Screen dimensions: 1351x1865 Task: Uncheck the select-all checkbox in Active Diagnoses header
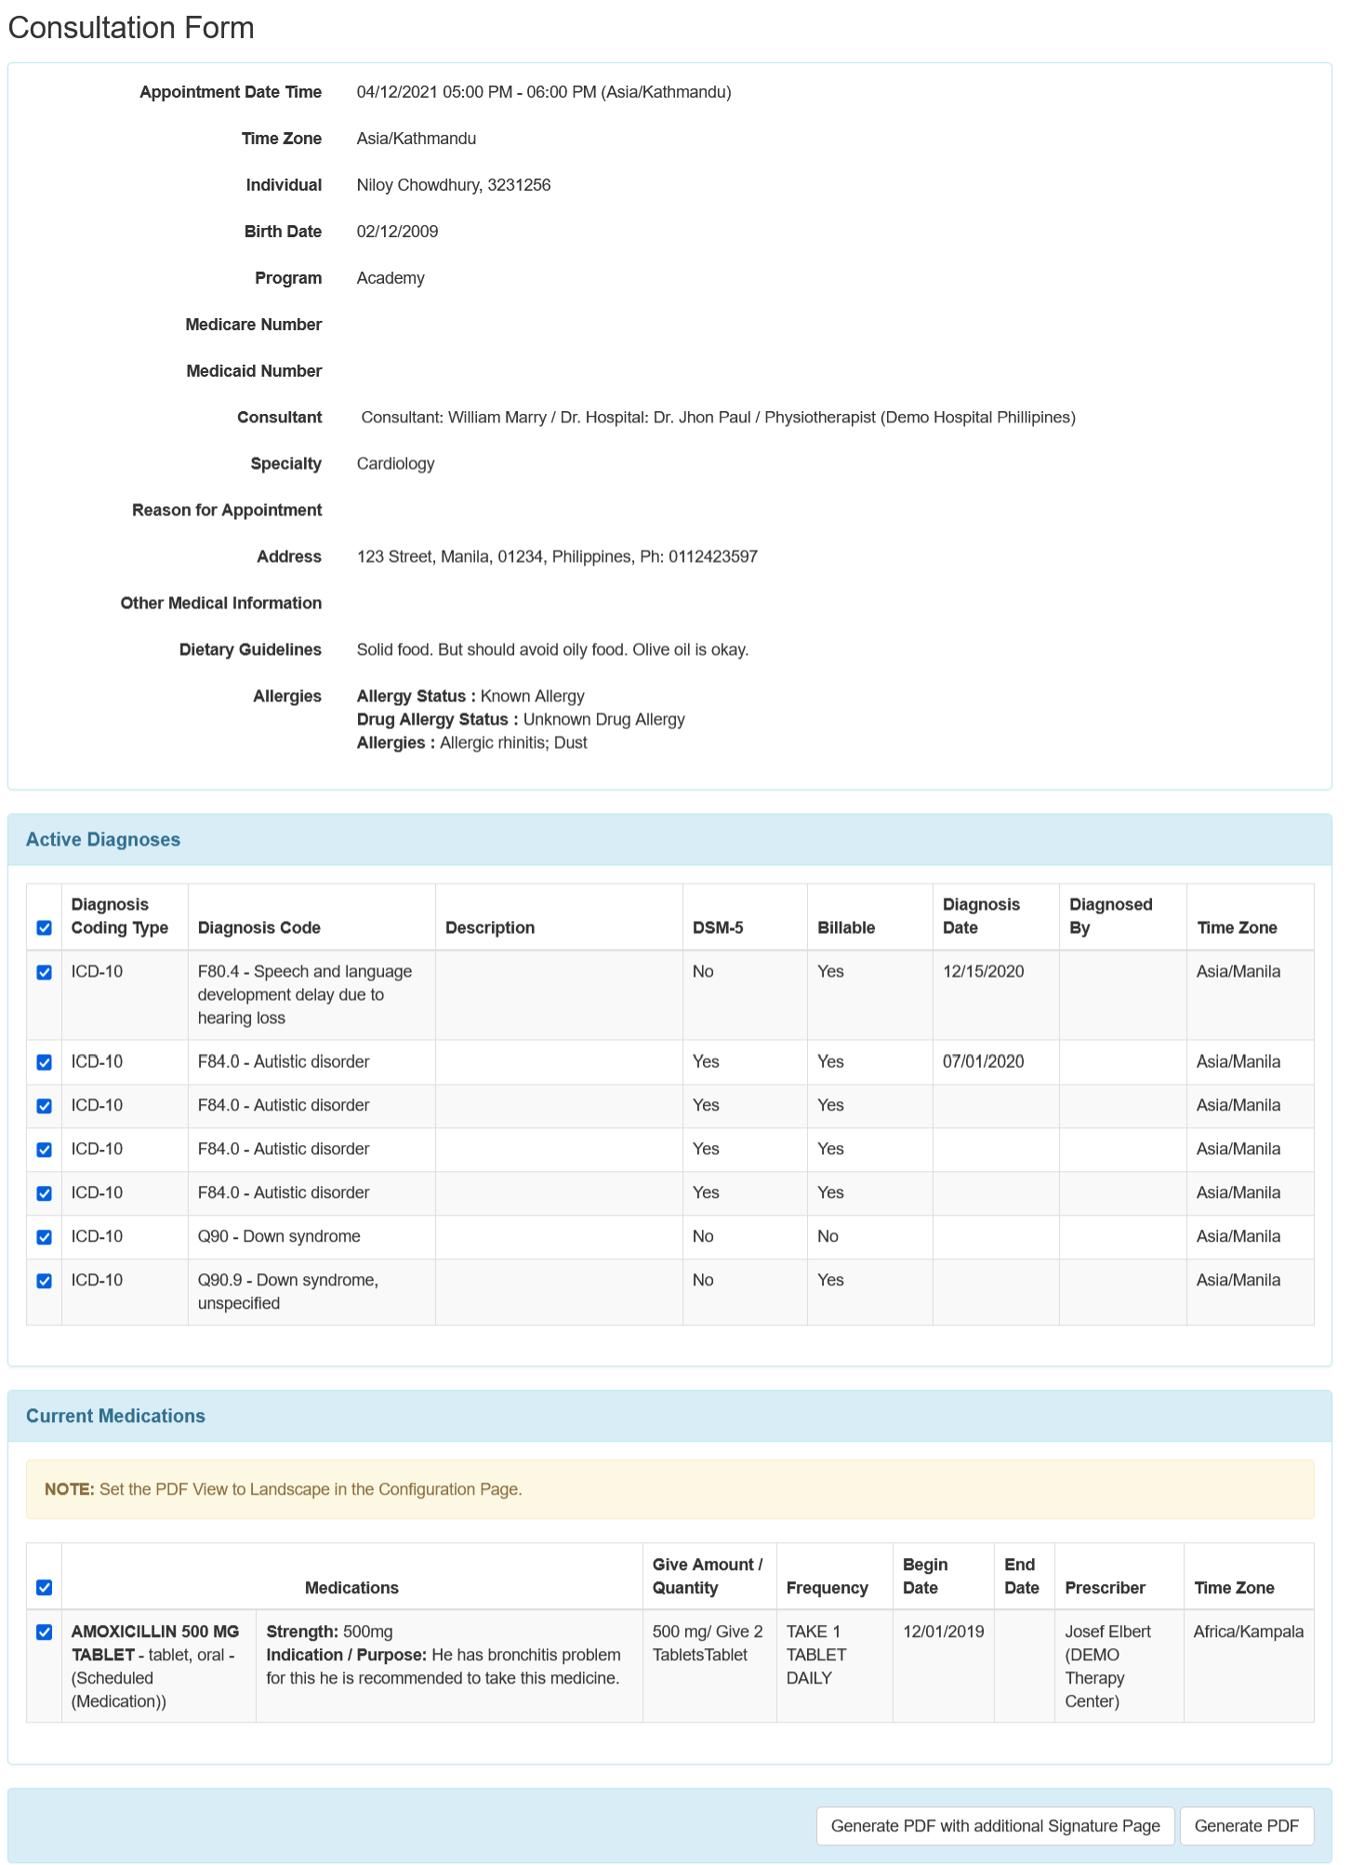(x=44, y=927)
